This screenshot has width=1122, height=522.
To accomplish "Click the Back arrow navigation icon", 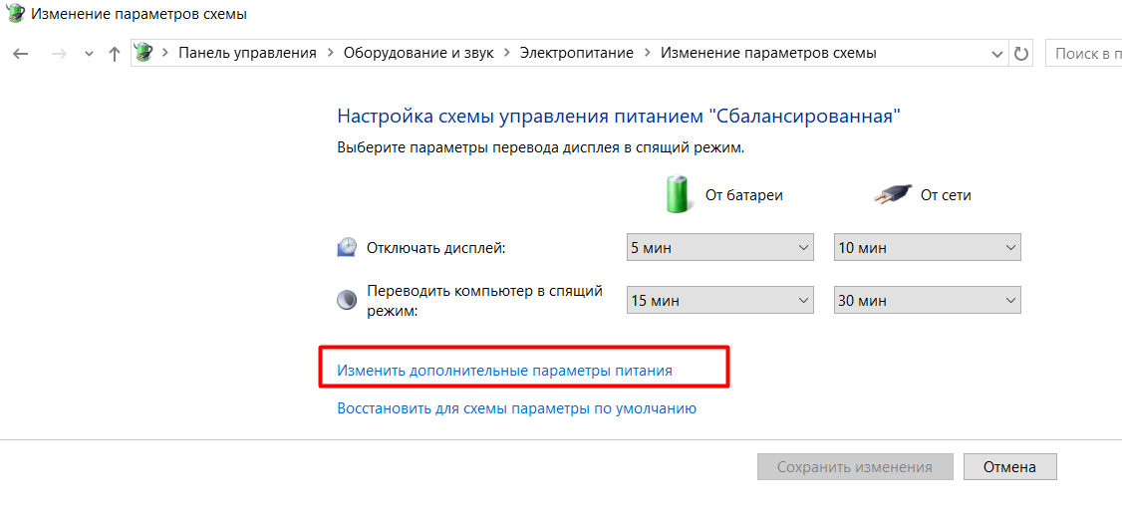I will coord(21,54).
